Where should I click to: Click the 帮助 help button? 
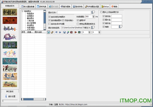(x=115, y=6)
